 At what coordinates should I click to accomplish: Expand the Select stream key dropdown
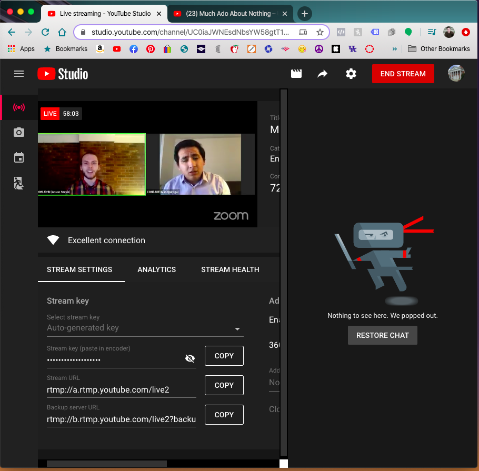[237, 329]
